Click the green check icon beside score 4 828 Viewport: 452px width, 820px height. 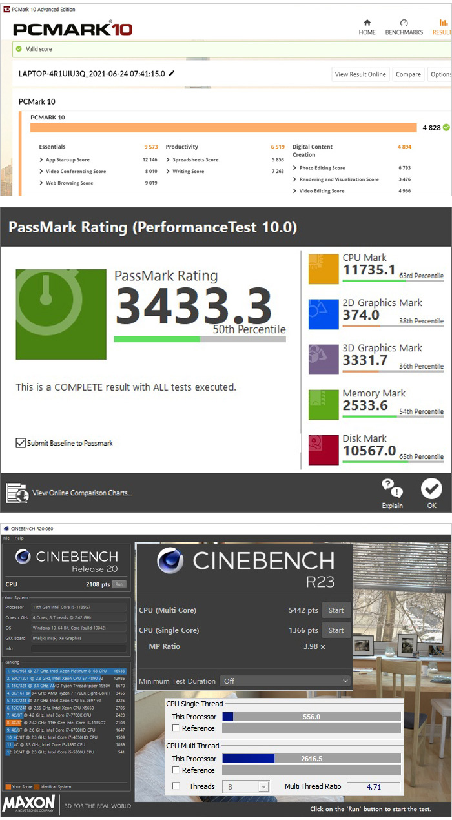coord(446,128)
